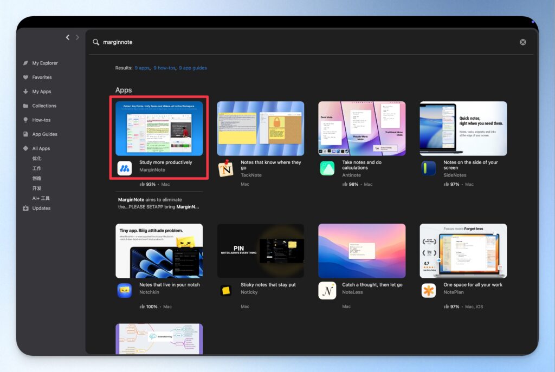Click the SideNotes app icon
Screen dimensions: 555x372
[x=429, y=168]
